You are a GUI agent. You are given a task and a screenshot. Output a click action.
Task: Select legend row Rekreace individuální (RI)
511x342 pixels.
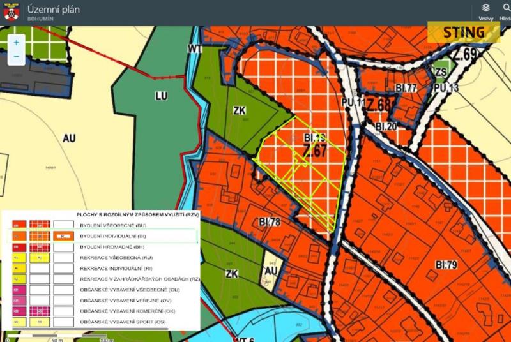click(x=116, y=269)
